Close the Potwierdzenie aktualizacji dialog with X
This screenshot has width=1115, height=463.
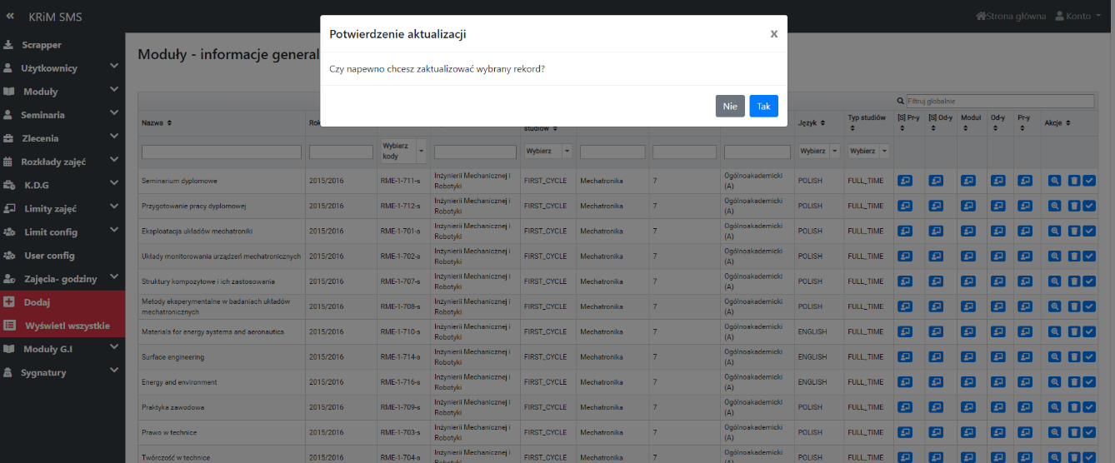773,34
